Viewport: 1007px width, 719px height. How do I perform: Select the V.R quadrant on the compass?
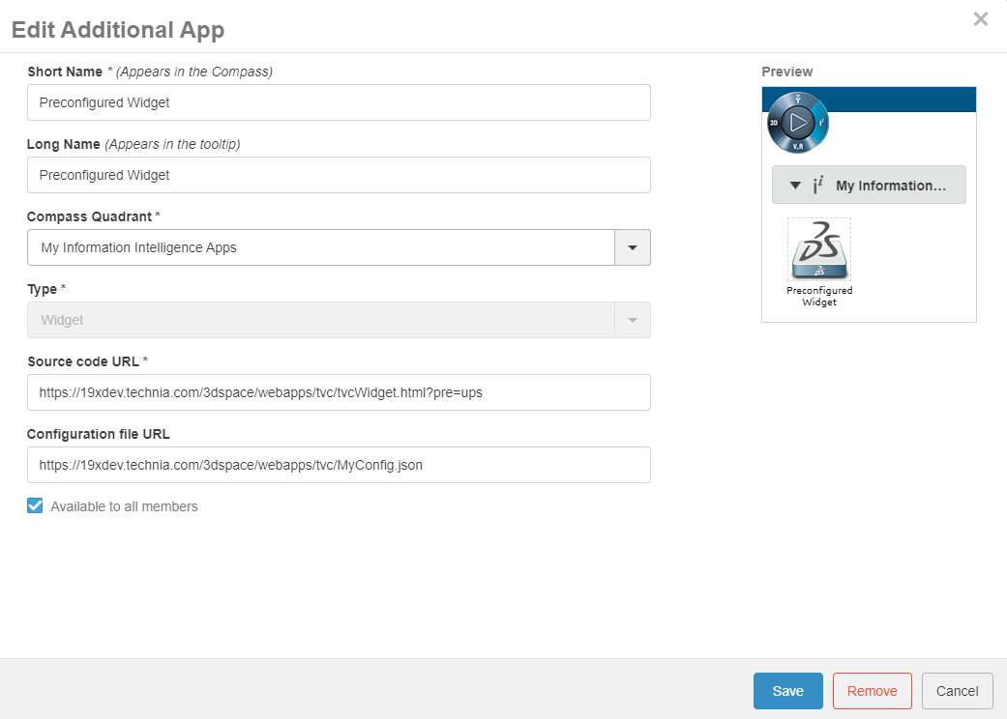798,146
